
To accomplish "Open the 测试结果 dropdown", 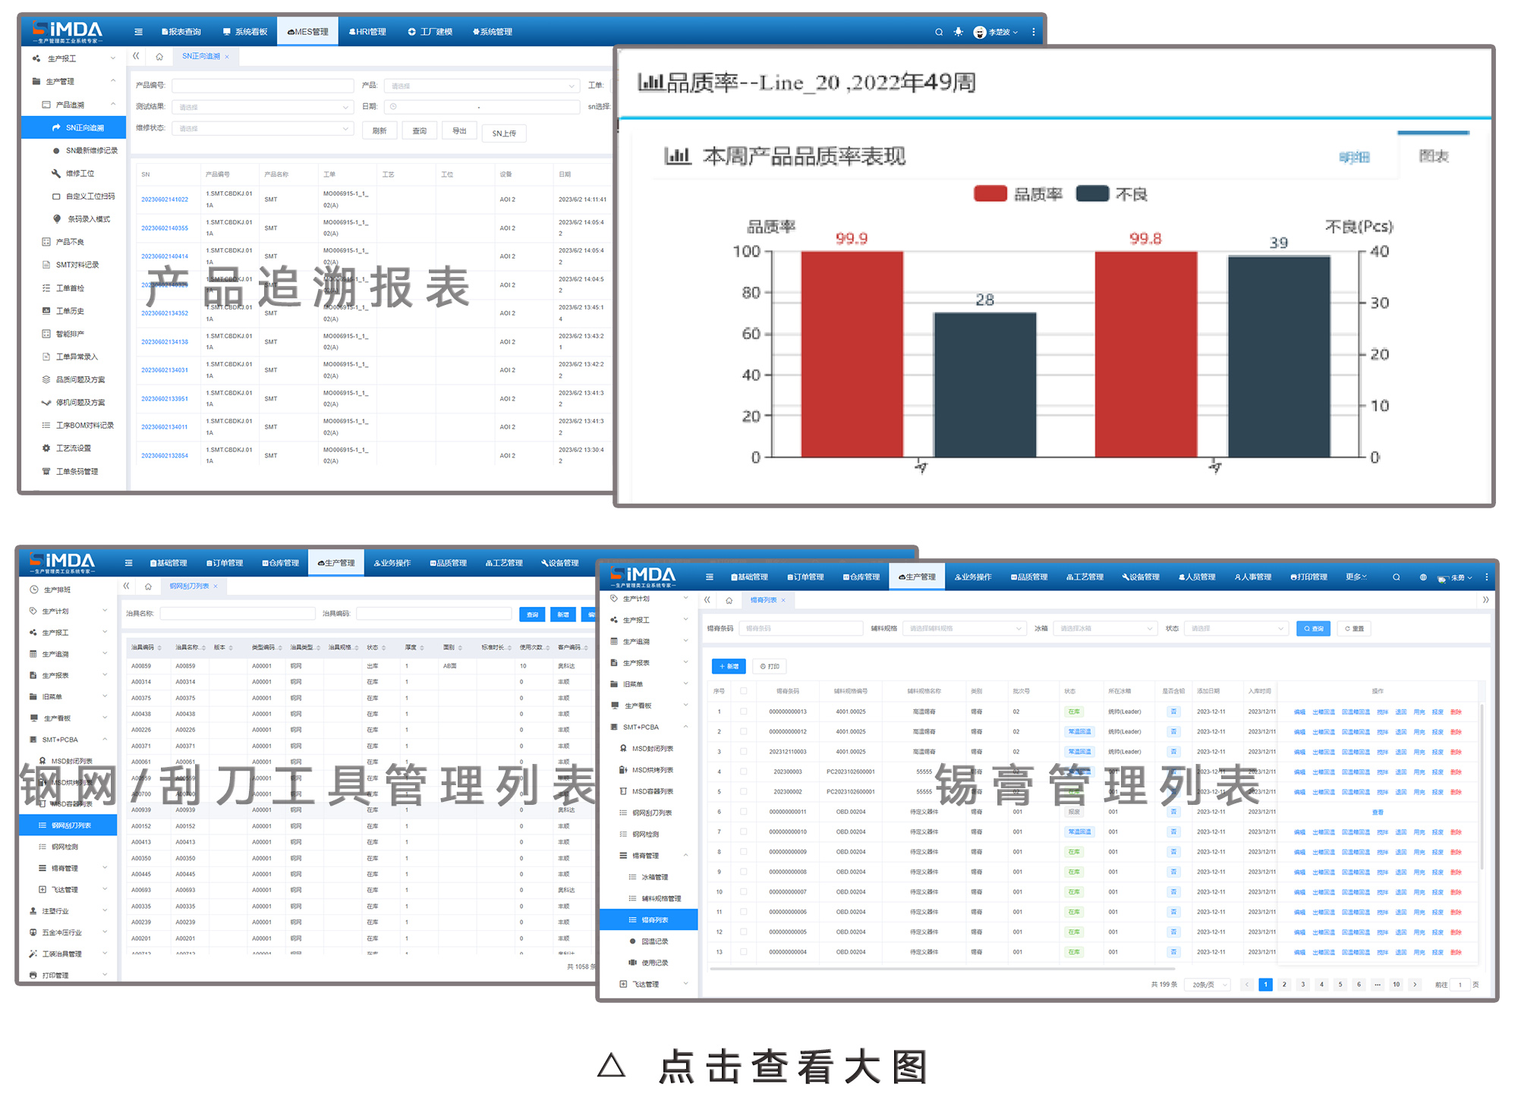I will tap(262, 107).
